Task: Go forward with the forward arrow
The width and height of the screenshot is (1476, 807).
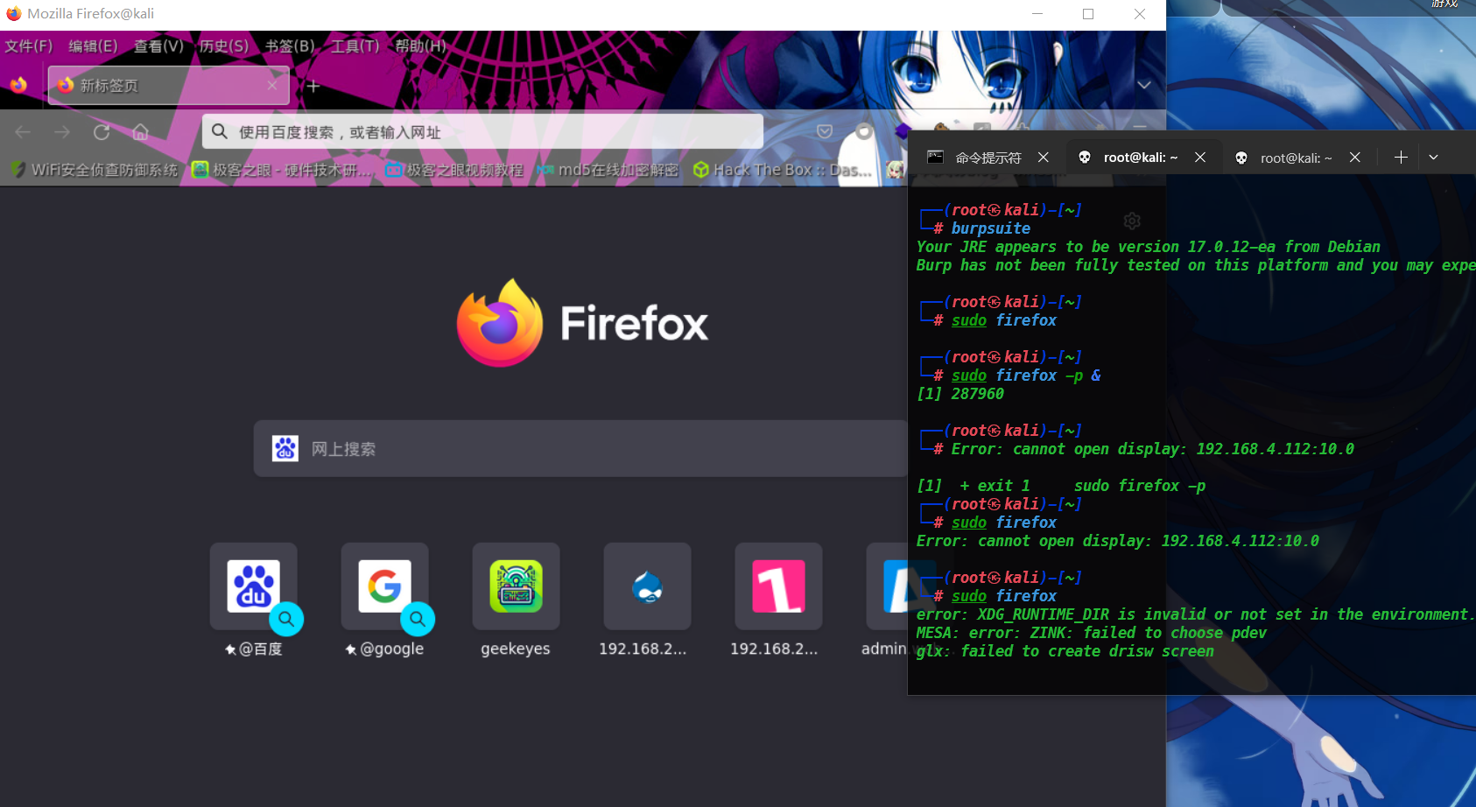Action: tap(62, 132)
